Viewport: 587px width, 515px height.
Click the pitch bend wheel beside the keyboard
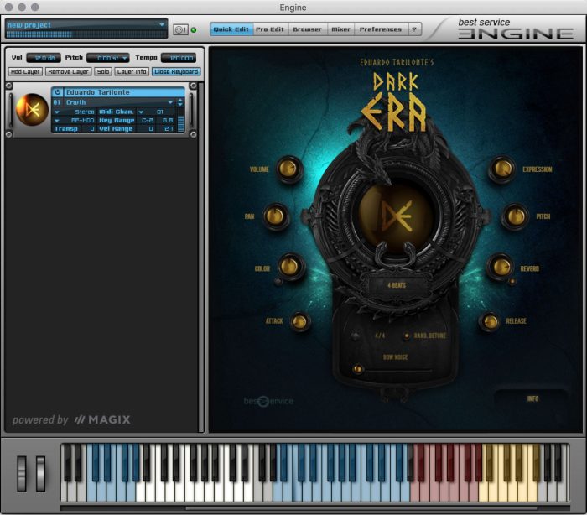pos(22,473)
